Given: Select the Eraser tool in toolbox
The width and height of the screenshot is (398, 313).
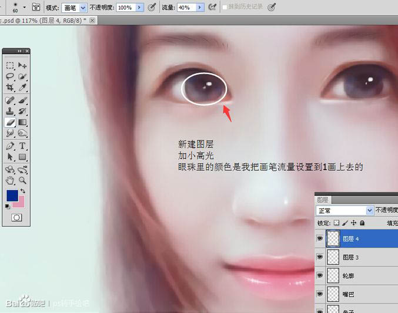Looking at the screenshot, I should click(x=10, y=122).
